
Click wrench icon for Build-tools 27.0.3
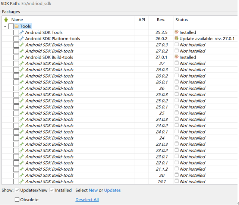22,45
